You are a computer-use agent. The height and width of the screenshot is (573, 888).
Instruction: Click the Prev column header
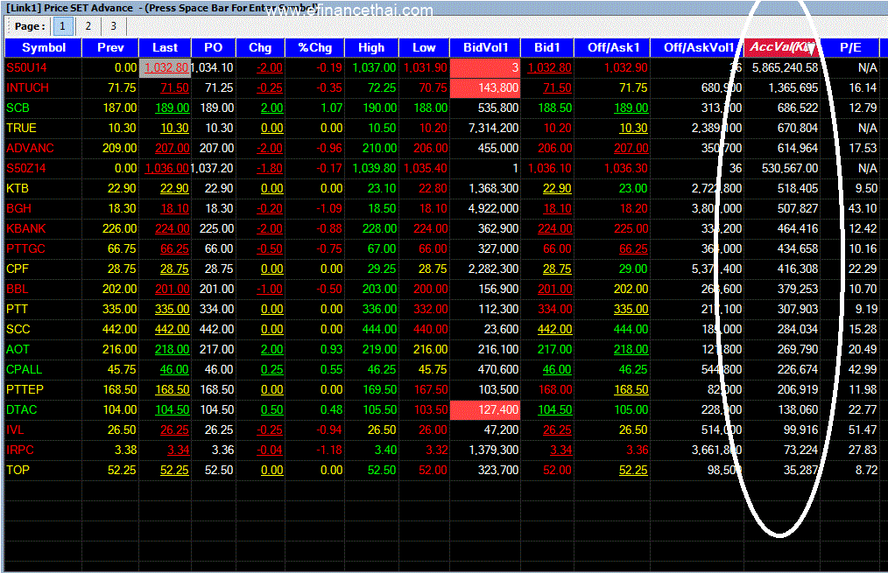pyautogui.click(x=110, y=47)
